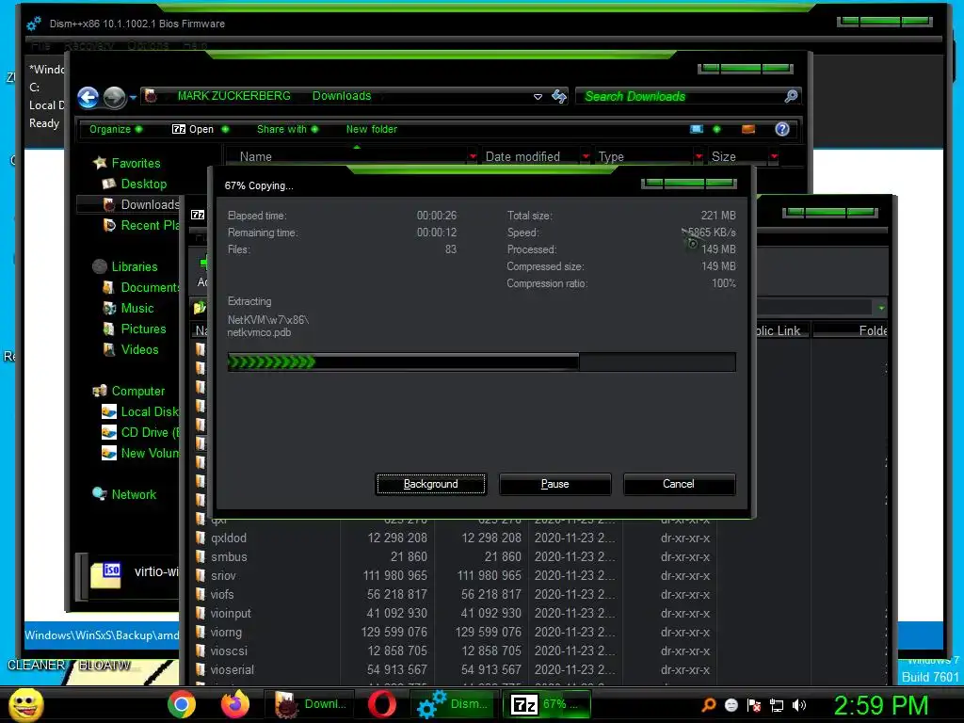Launch Google Chrome from the taskbar
964x723 pixels.
[182, 704]
